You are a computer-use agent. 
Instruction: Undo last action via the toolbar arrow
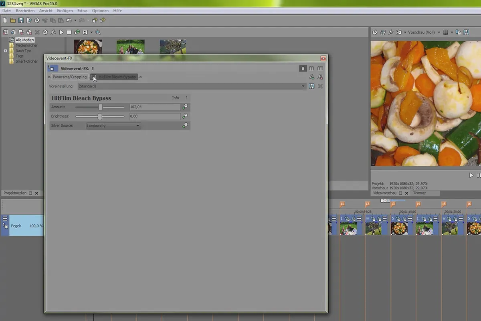(69, 20)
